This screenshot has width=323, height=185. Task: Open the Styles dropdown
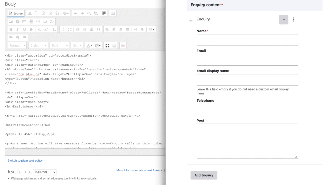pos(38,45)
